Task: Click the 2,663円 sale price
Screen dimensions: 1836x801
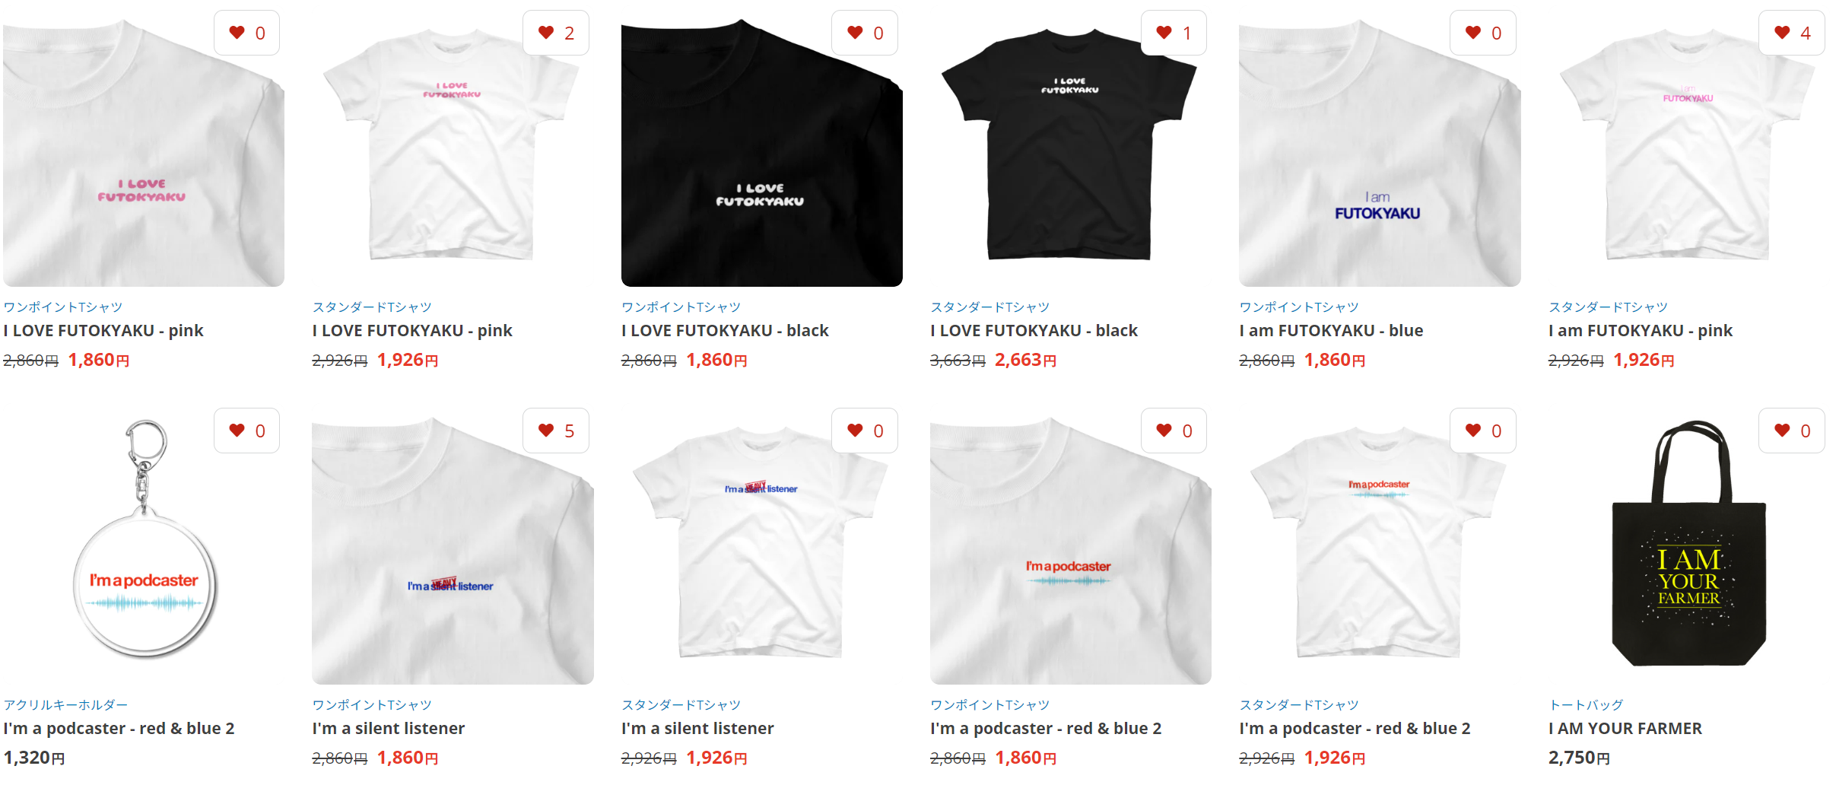Action: pyautogui.click(x=1025, y=360)
